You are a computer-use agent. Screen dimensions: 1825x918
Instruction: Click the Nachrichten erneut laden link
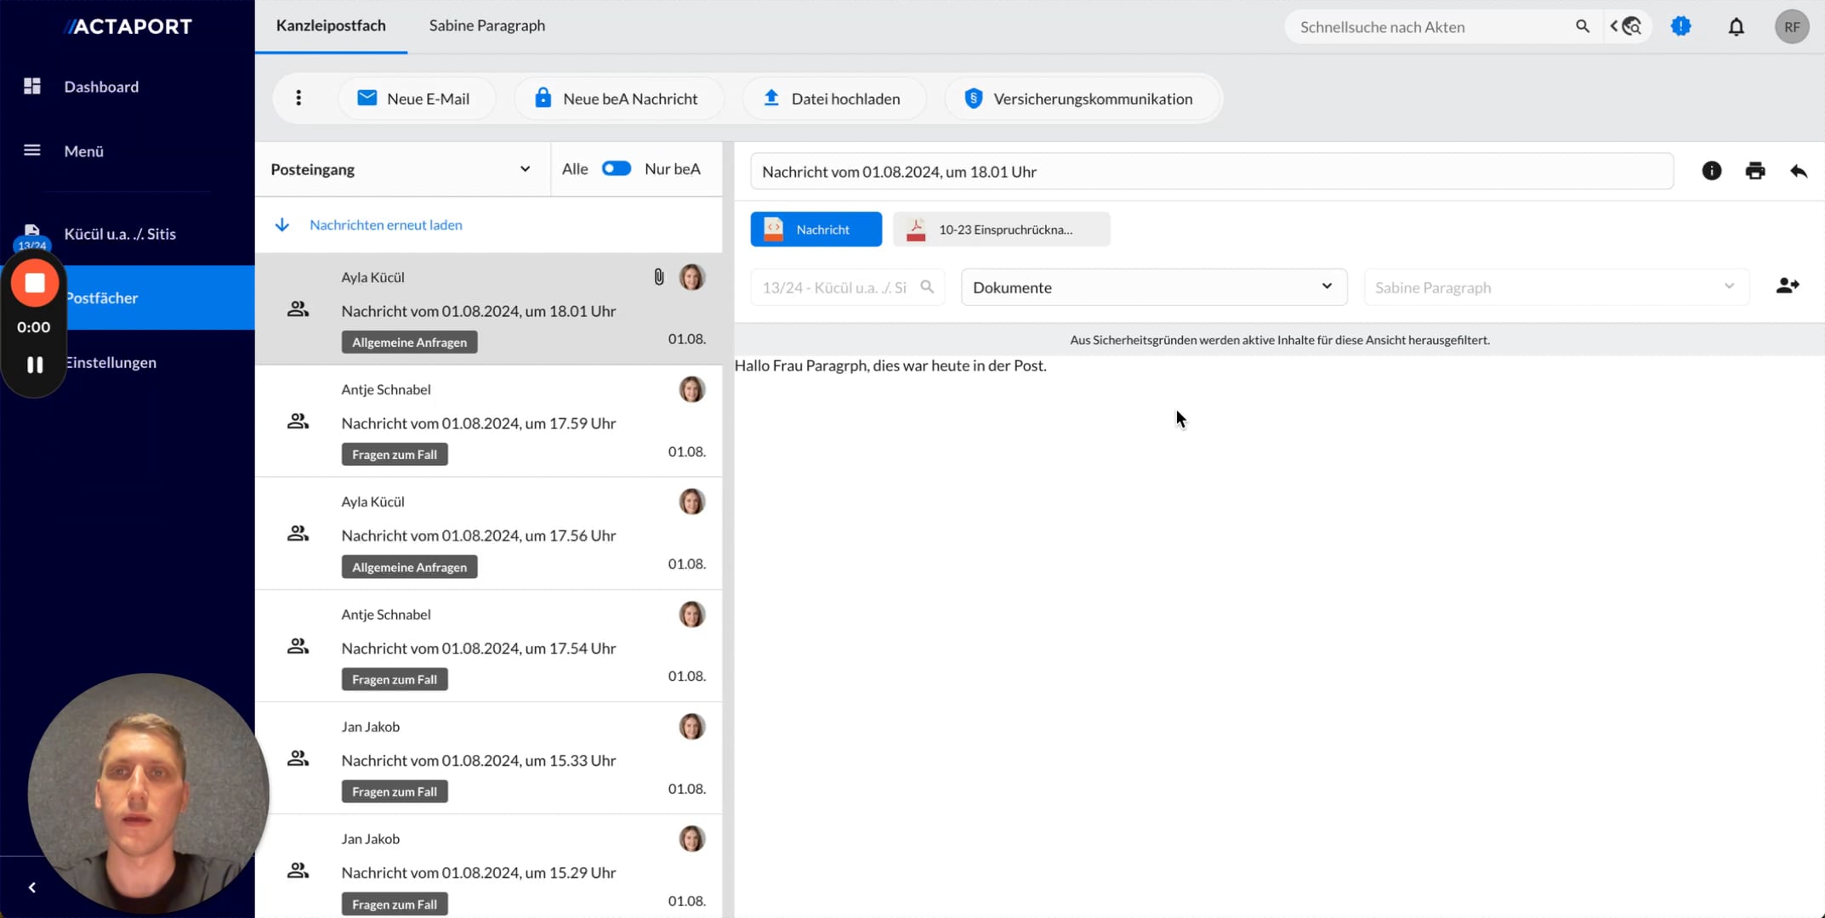tap(385, 225)
